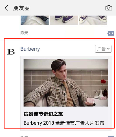Visit the Burberry account name link
The height and width of the screenshot is (137, 116).
point(30,49)
